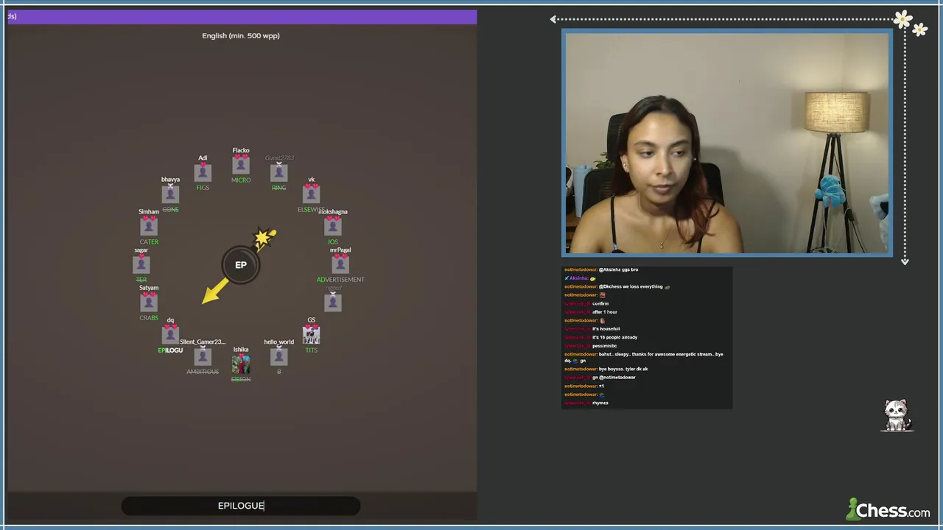Click Satyam's player avatar
This screenshot has height=530, width=943.
149,302
